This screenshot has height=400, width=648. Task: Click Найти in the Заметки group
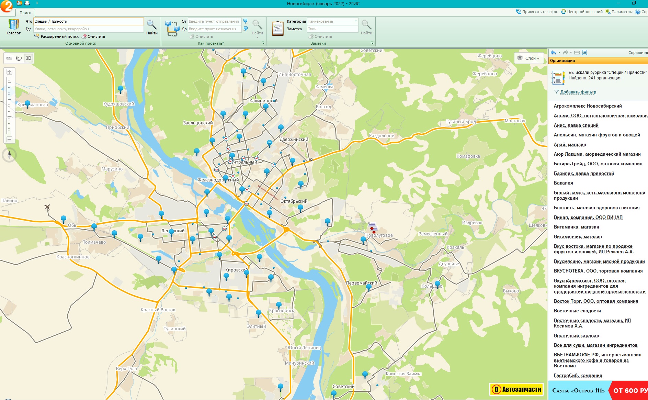click(x=366, y=27)
